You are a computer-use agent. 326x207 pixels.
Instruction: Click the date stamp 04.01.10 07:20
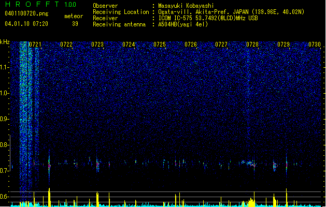click(26, 24)
